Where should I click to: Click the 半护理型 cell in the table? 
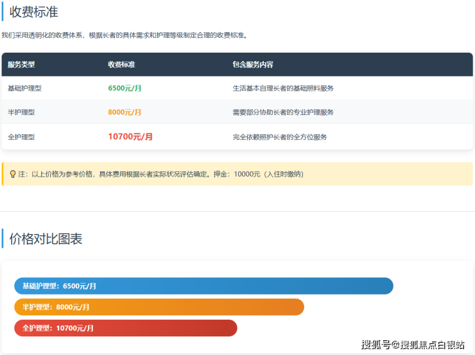(x=21, y=112)
